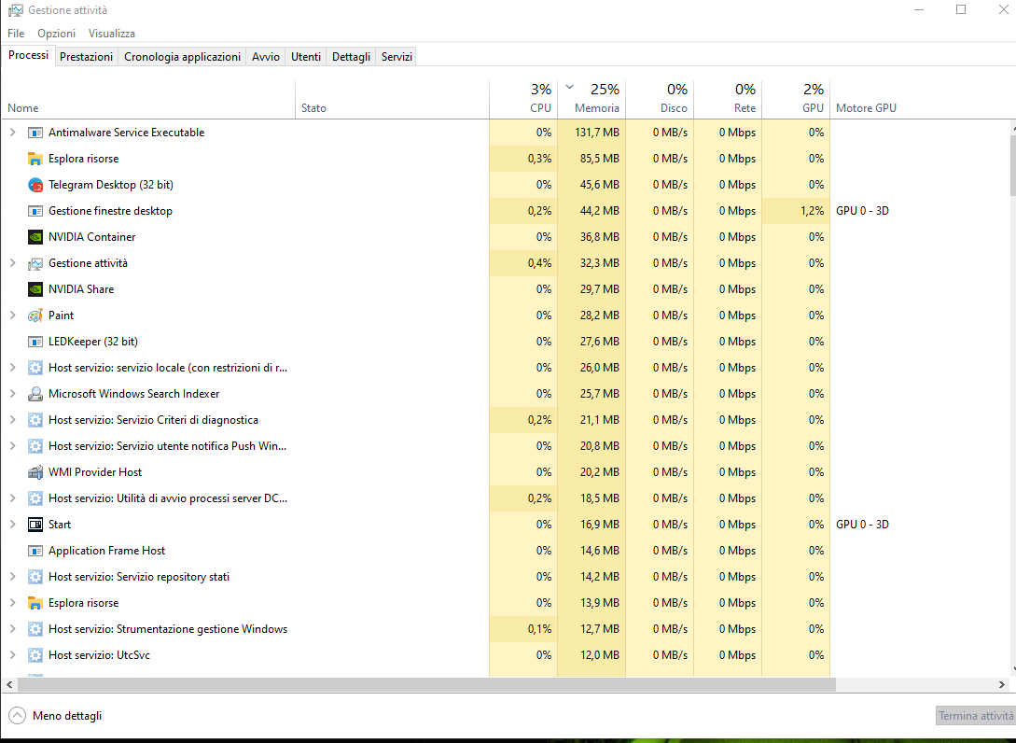Switch to the Servizi tab
Viewport: 1016px width, 743px height.
click(x=397, y=56)
